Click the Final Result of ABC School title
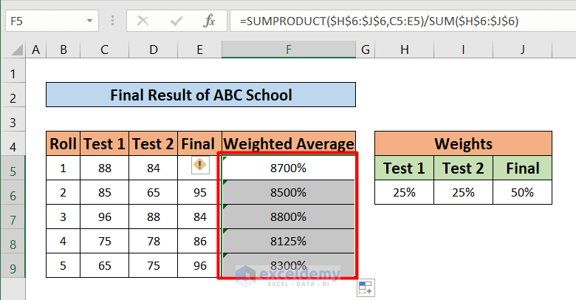The width and height of the screenshot is (576, 300). tap(201, 95)
